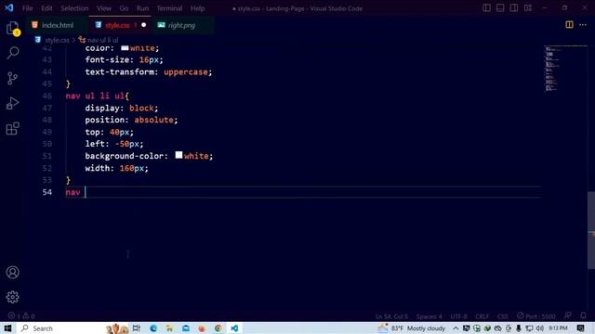This screenshot has height=334, width=595.
Task: Click line number 46 in gutter
Action: pos(47,96)
